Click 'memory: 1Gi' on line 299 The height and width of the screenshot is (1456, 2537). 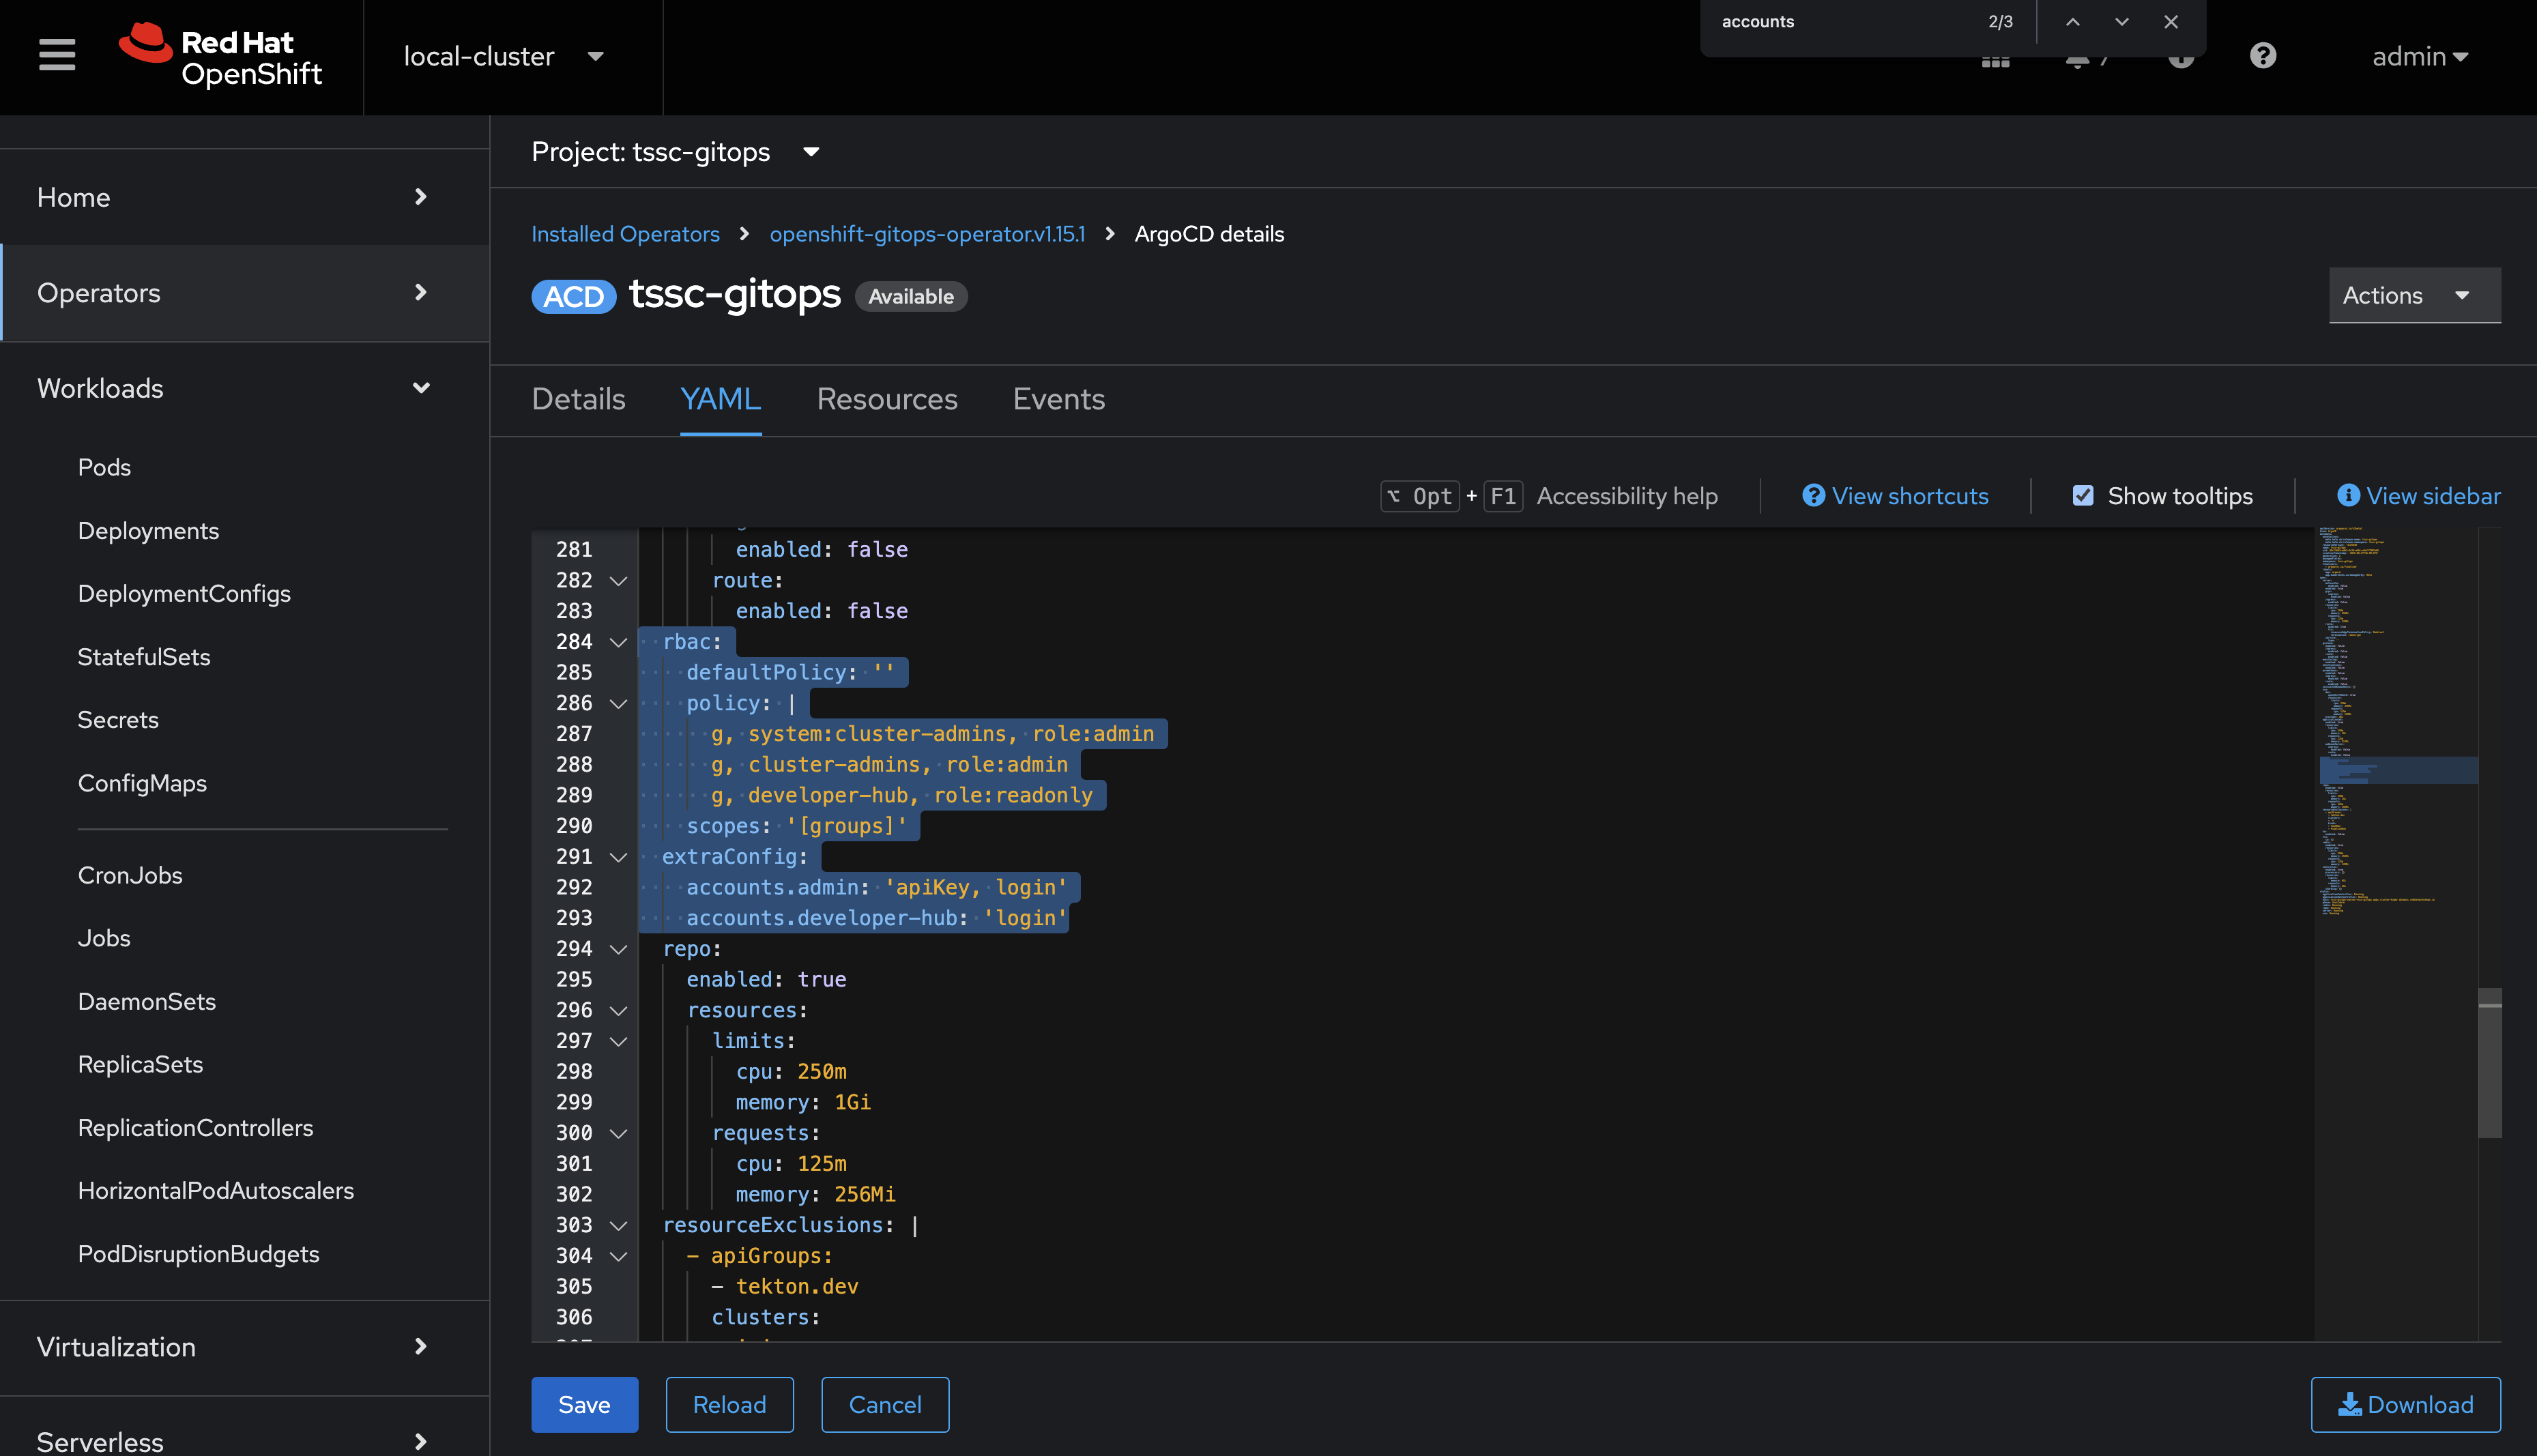point(803,1102)
